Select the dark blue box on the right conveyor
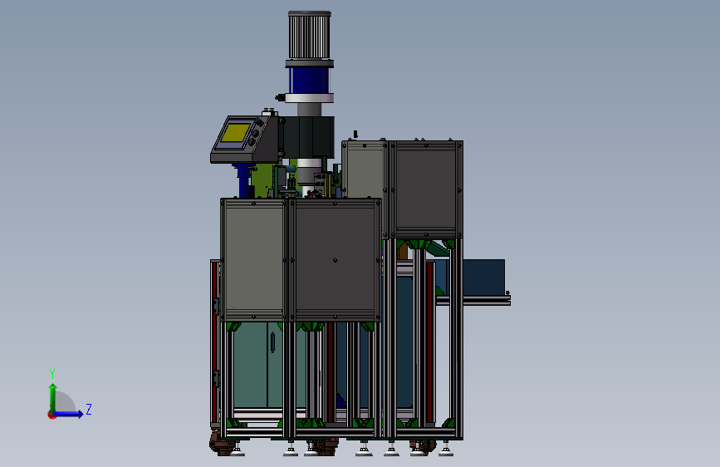This screenshot has width=720, height=467. [x=483, y=277]
